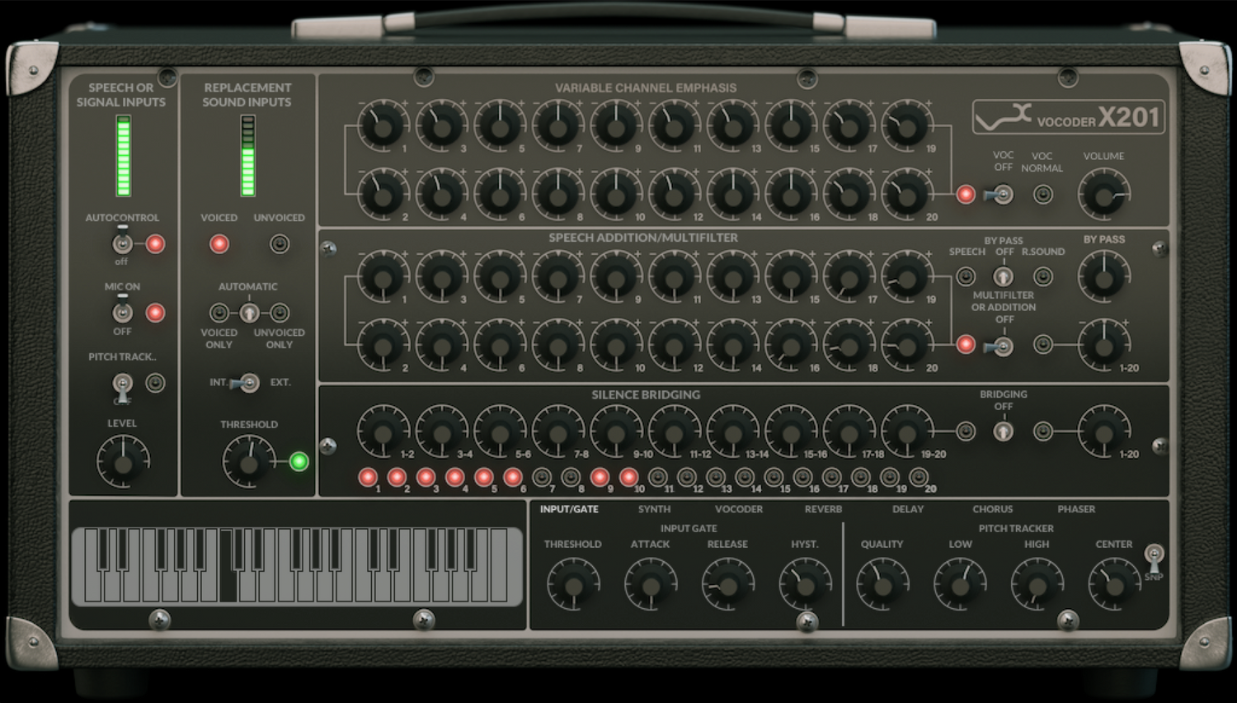Toggle silence bridging channel 20 button
1237x703 pixels.
pos(919,477)
